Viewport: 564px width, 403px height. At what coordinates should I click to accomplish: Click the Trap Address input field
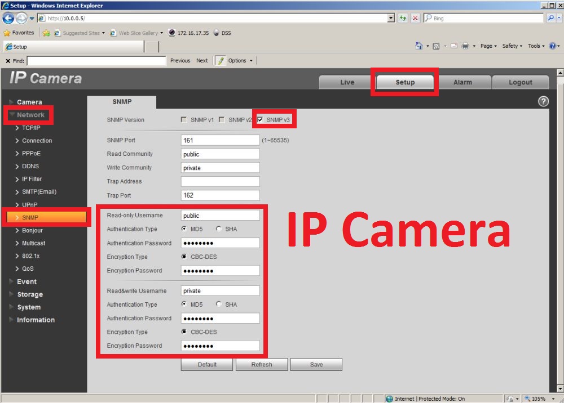(x=220, y=181)
